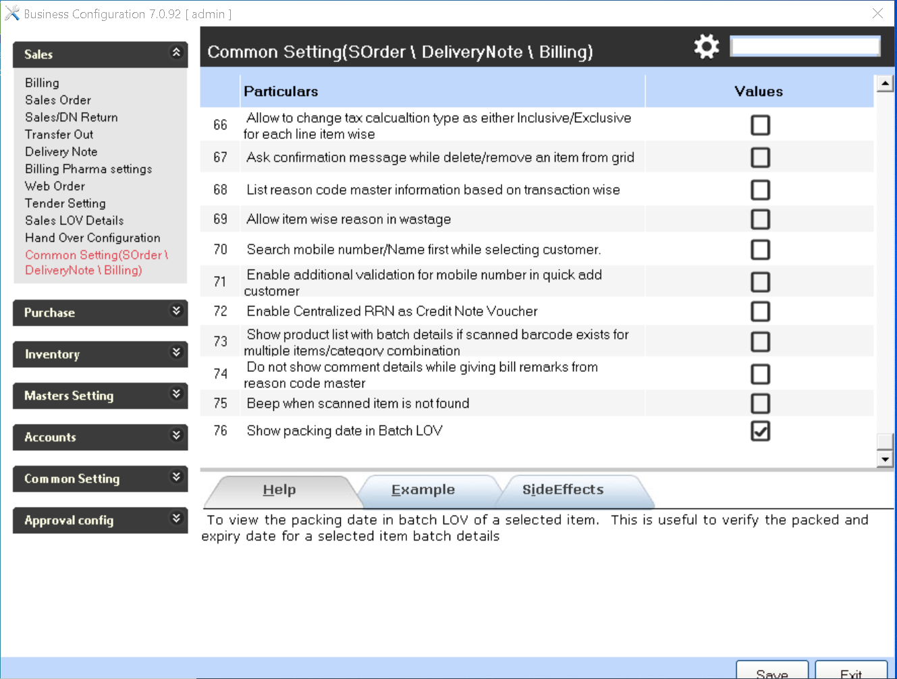Viewport: 897px width, 679px height.
Task: Enable ask confirmation message on delete checkbox
Action: (x=760, y=157)
